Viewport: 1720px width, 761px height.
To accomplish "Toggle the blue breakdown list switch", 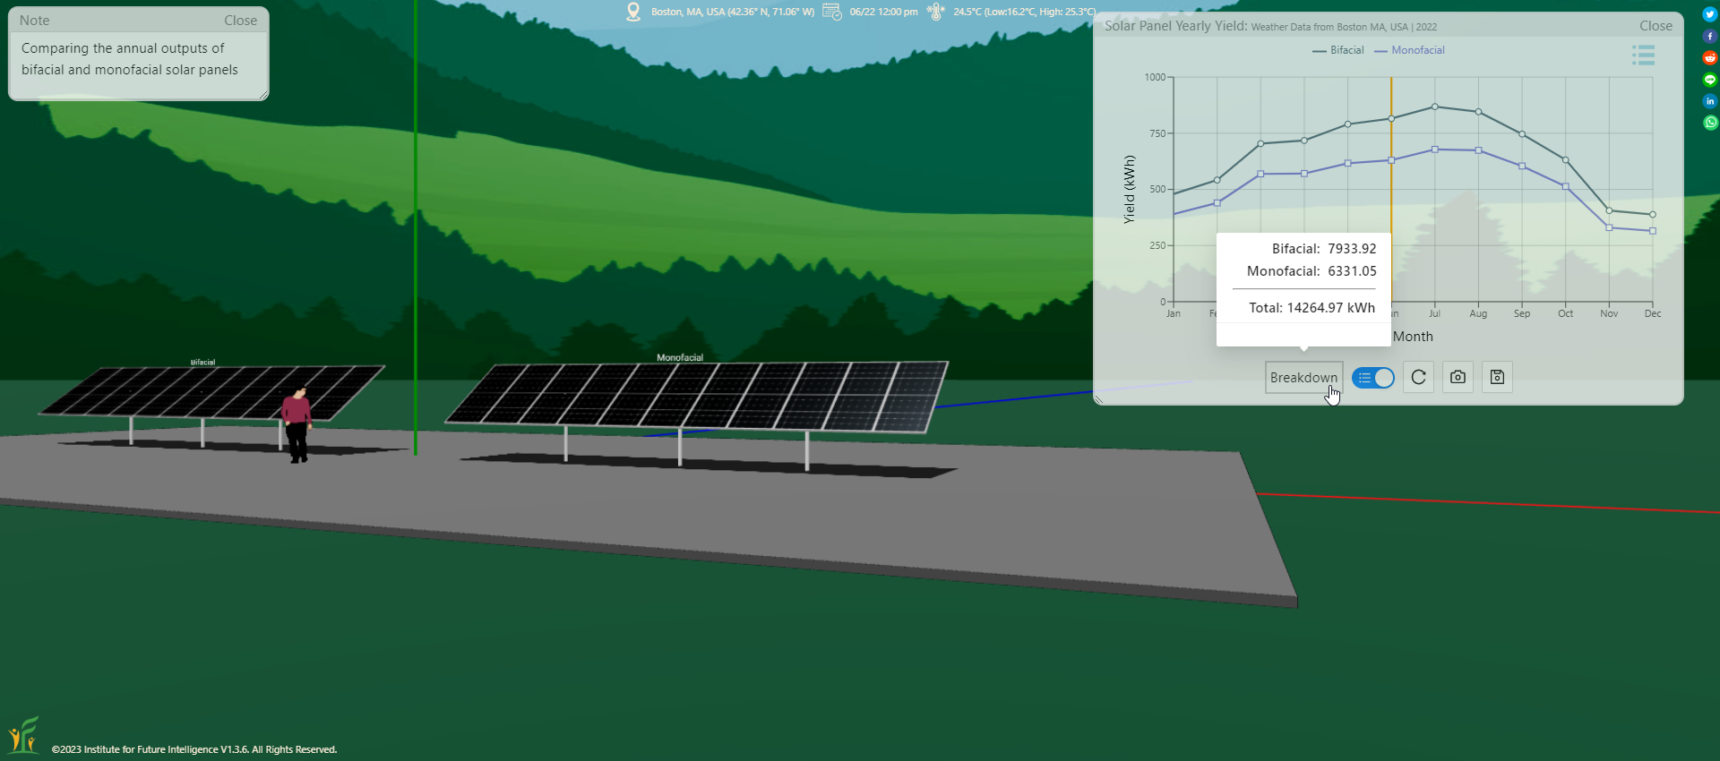I will coord(1372,378).
